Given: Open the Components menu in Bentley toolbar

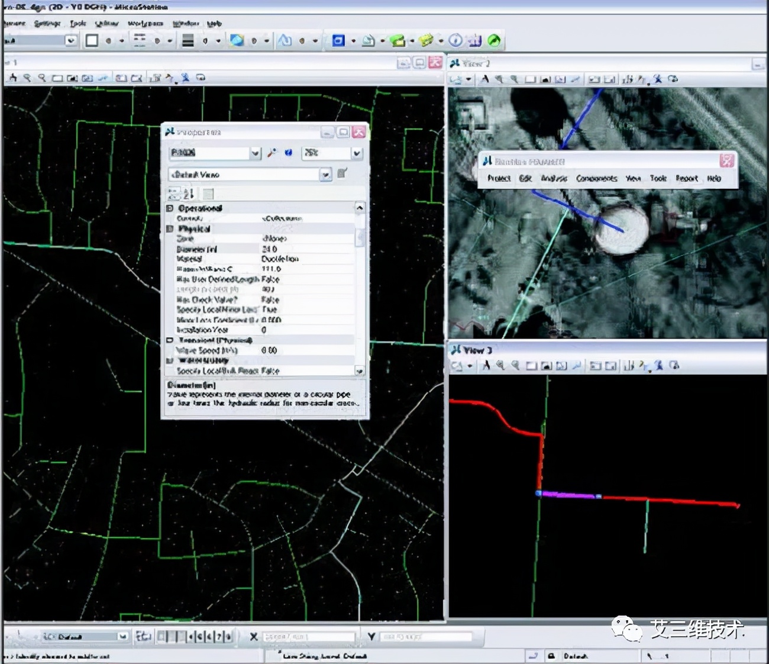Looking at the screenshot, I should (596, 178).
